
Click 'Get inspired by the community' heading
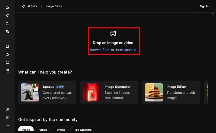click(48, 120)
